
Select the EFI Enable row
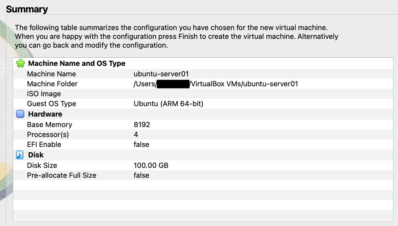pyautogui.click(x=203, y=144)
